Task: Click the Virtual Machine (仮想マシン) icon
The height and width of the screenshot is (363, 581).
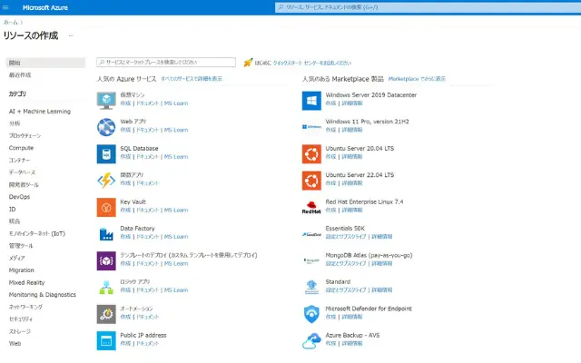Action: click(x=106, y=101)
